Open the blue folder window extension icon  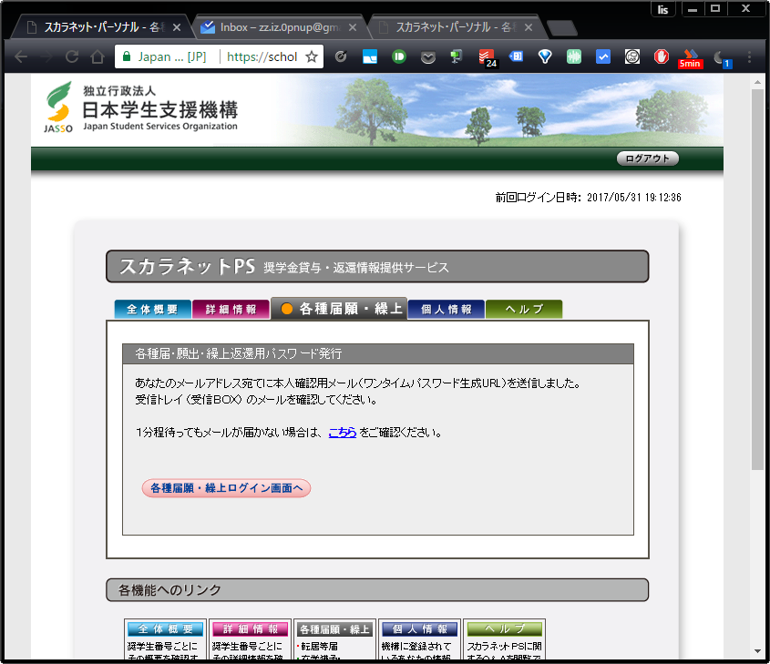pyautogui.click(x=370, y=57)
